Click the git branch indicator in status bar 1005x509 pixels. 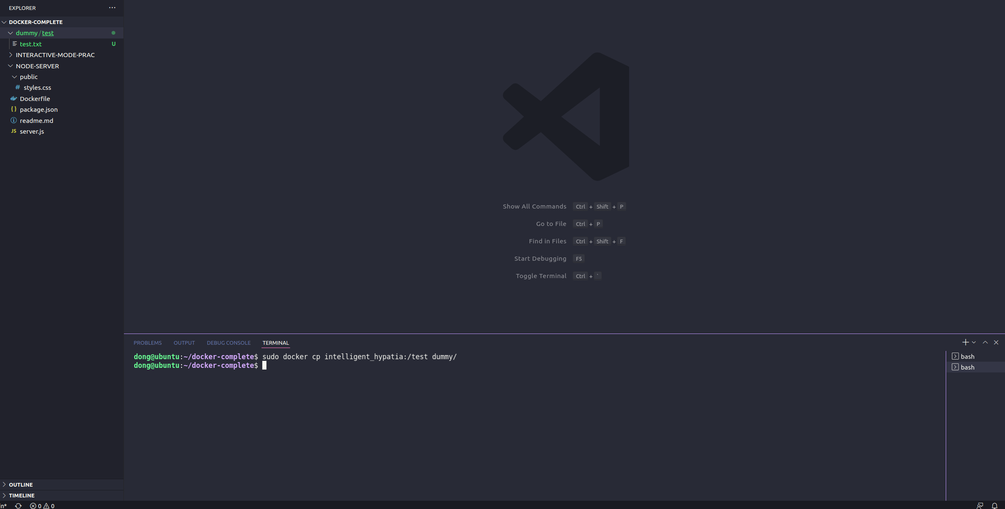[3, 506]
